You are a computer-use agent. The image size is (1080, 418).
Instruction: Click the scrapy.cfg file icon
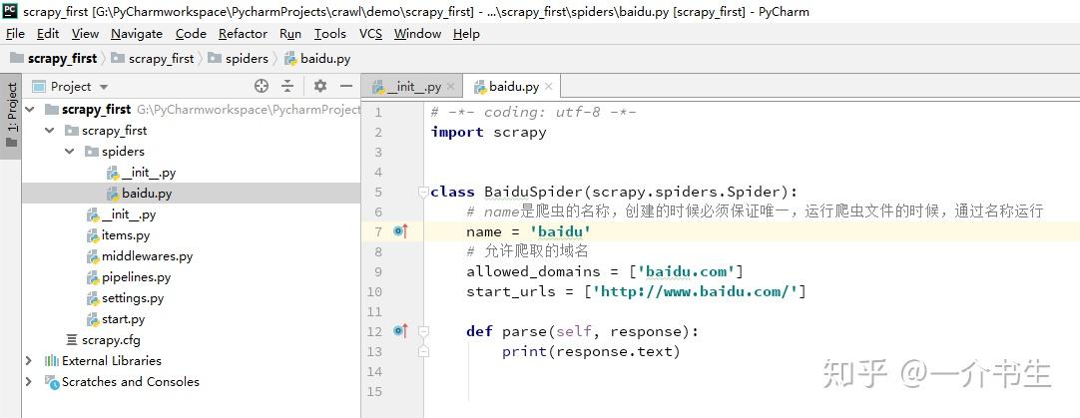pyautogui.click(x=72, y=340)
